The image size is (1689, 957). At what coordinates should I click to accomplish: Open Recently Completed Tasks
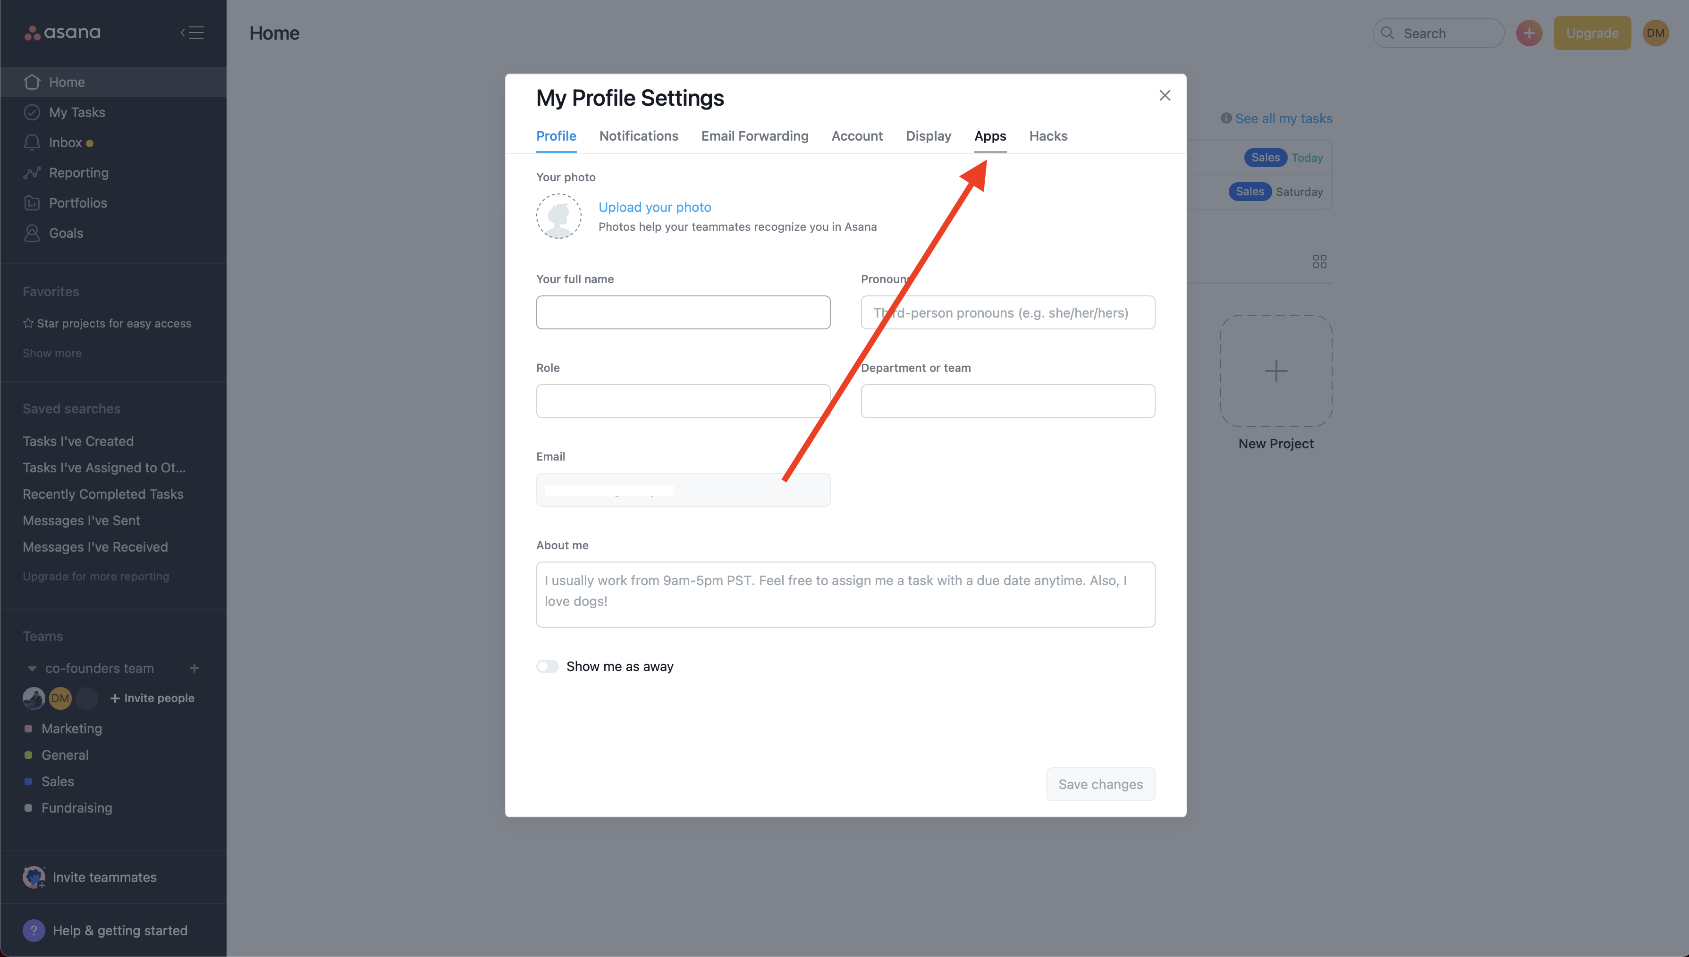(x=103, y=494)
